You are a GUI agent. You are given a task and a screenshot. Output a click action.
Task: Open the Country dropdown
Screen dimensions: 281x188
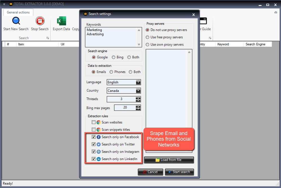pyautogui.click(x=138, y=91)
